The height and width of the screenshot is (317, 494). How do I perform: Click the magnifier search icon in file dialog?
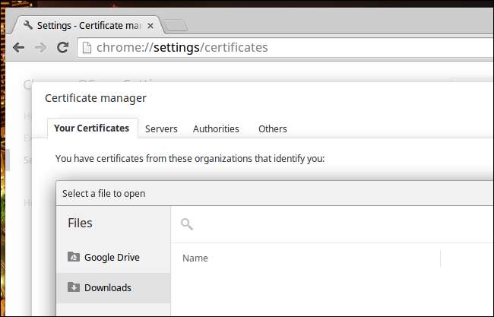coord(186,223)
